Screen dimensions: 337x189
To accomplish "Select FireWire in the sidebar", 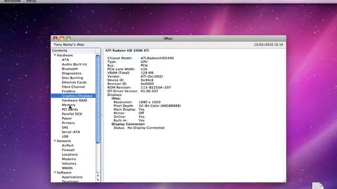I will pos(68,91).
